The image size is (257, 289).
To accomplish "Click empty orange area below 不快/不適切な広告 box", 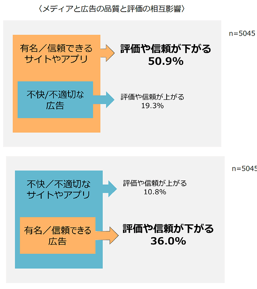I will 57,125.
